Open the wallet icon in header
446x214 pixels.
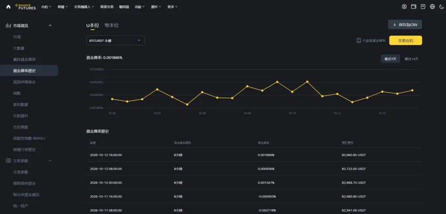coord(414,7)
